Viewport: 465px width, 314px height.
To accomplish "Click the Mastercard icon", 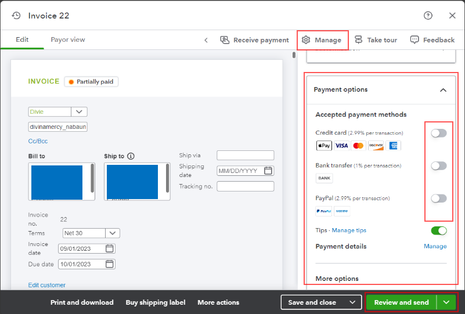I will pos(358,146).
